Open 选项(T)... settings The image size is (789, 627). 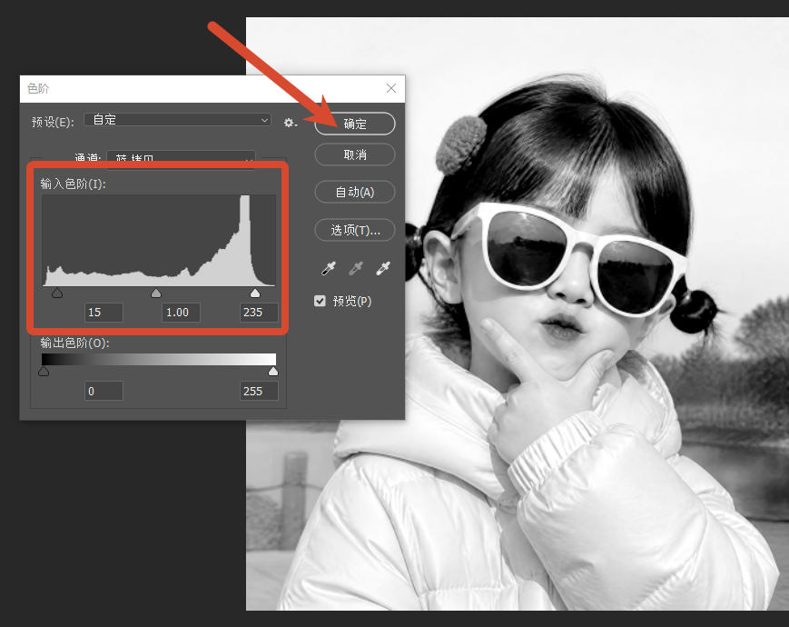pos(355,230)
